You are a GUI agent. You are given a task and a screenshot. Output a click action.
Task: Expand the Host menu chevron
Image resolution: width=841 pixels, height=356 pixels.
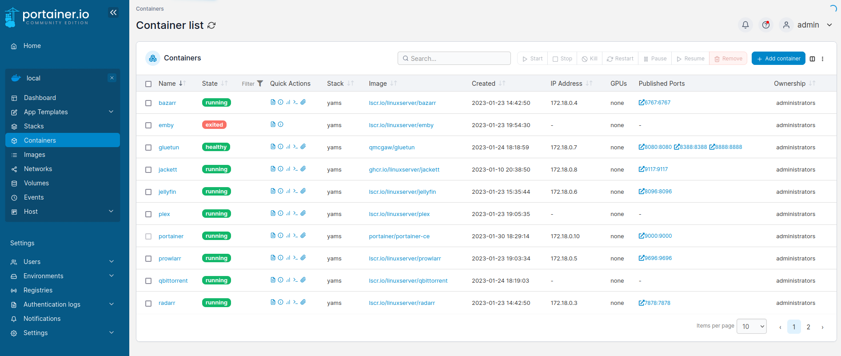coord(111,211)
